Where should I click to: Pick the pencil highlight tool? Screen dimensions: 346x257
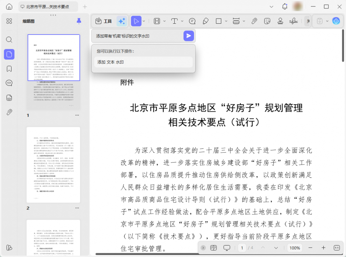(205, 21)
